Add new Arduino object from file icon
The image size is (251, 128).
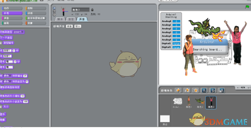pyautogui.click(x=221, y=90)
